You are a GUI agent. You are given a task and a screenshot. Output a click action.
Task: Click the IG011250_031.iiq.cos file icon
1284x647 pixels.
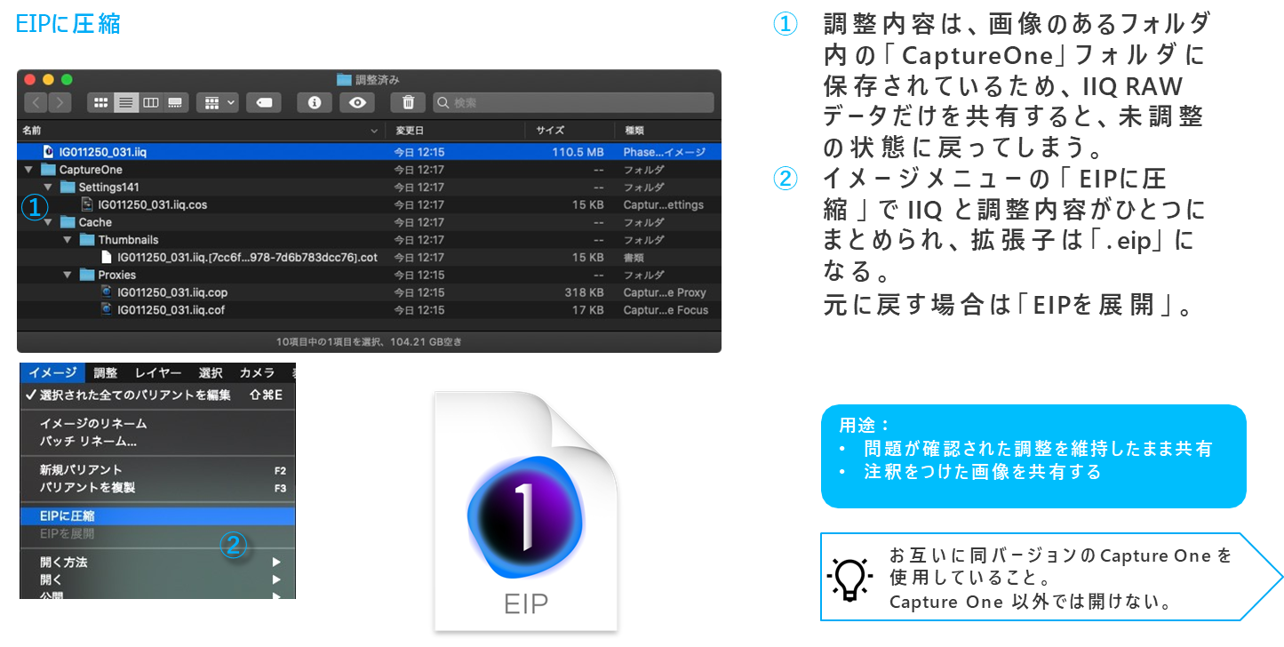click(87, 204)
